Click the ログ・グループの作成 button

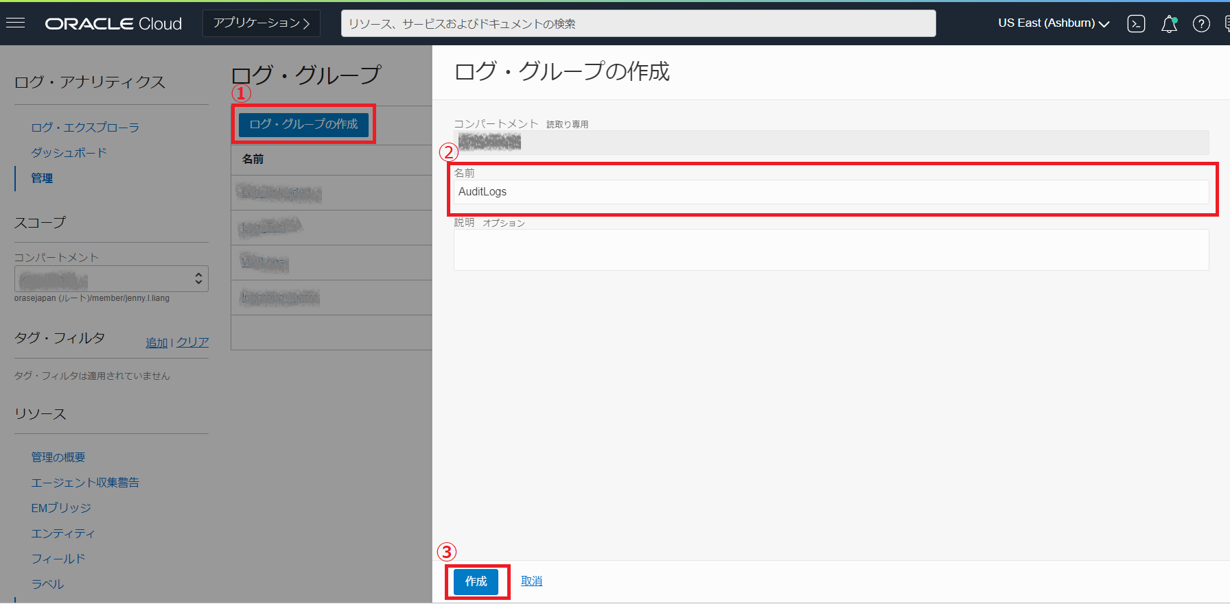click(303, 124)
